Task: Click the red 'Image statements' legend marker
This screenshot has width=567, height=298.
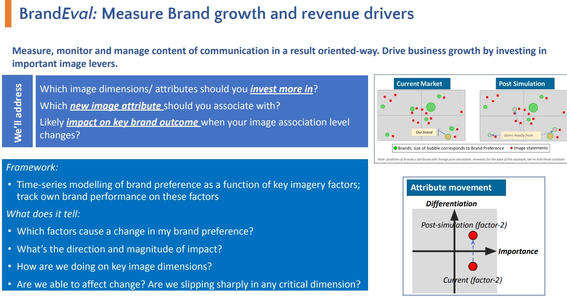Action: pos(511,148)
